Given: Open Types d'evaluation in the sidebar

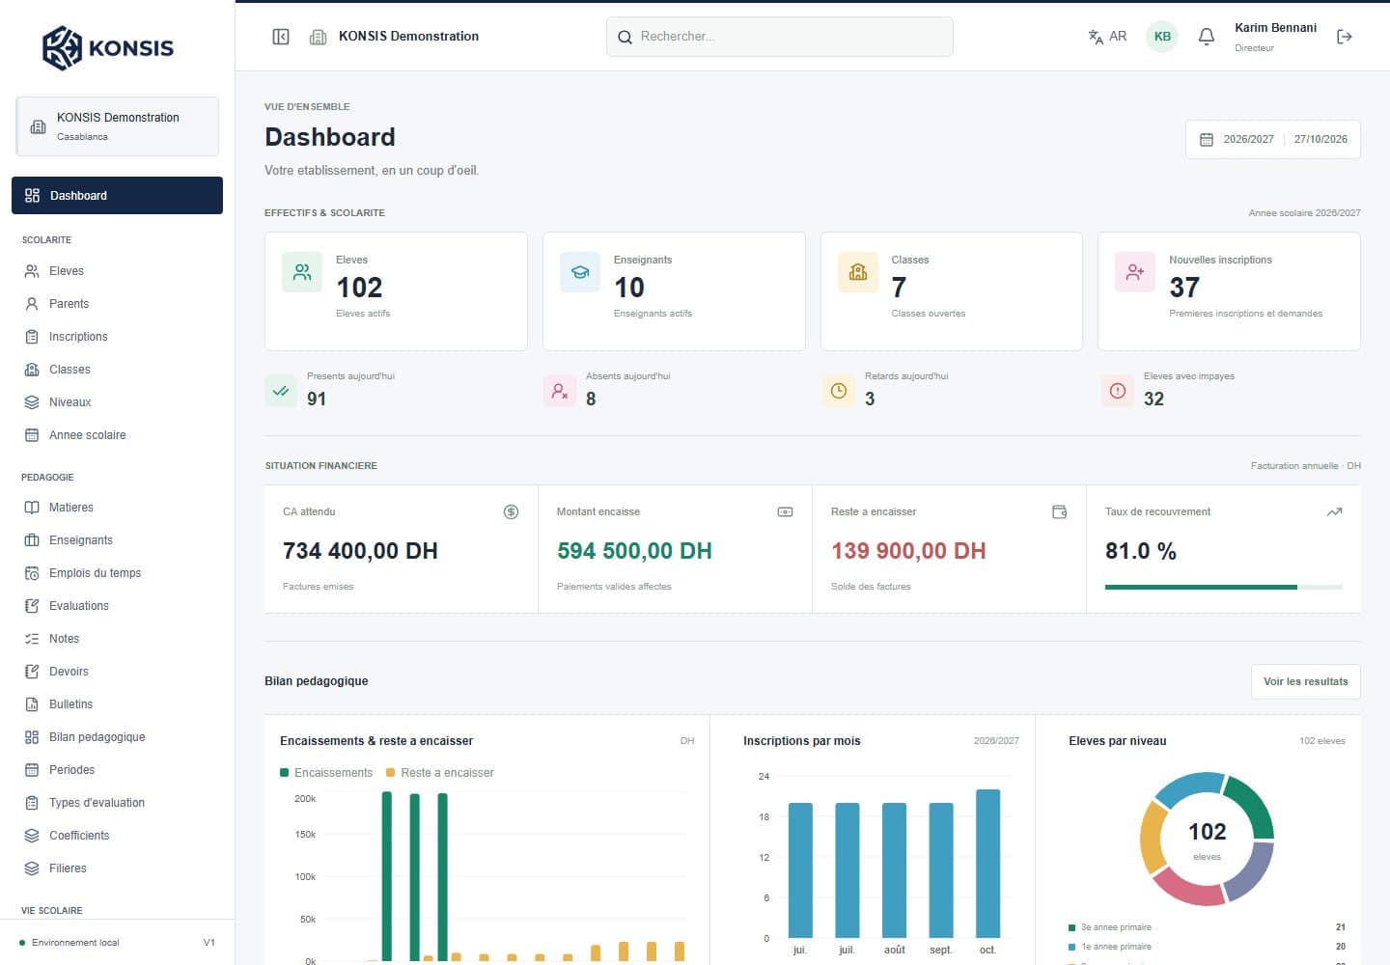Looking at the screenshot, I should click(x=117, y=803).
